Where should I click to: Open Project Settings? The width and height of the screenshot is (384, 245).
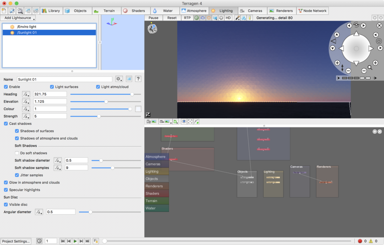pos(16,241)
